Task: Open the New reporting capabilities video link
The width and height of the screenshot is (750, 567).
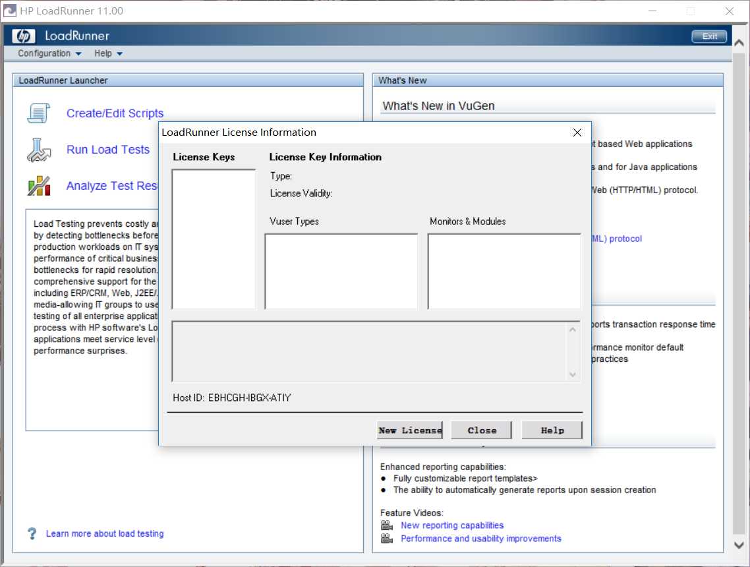Action: coord(452,525)
